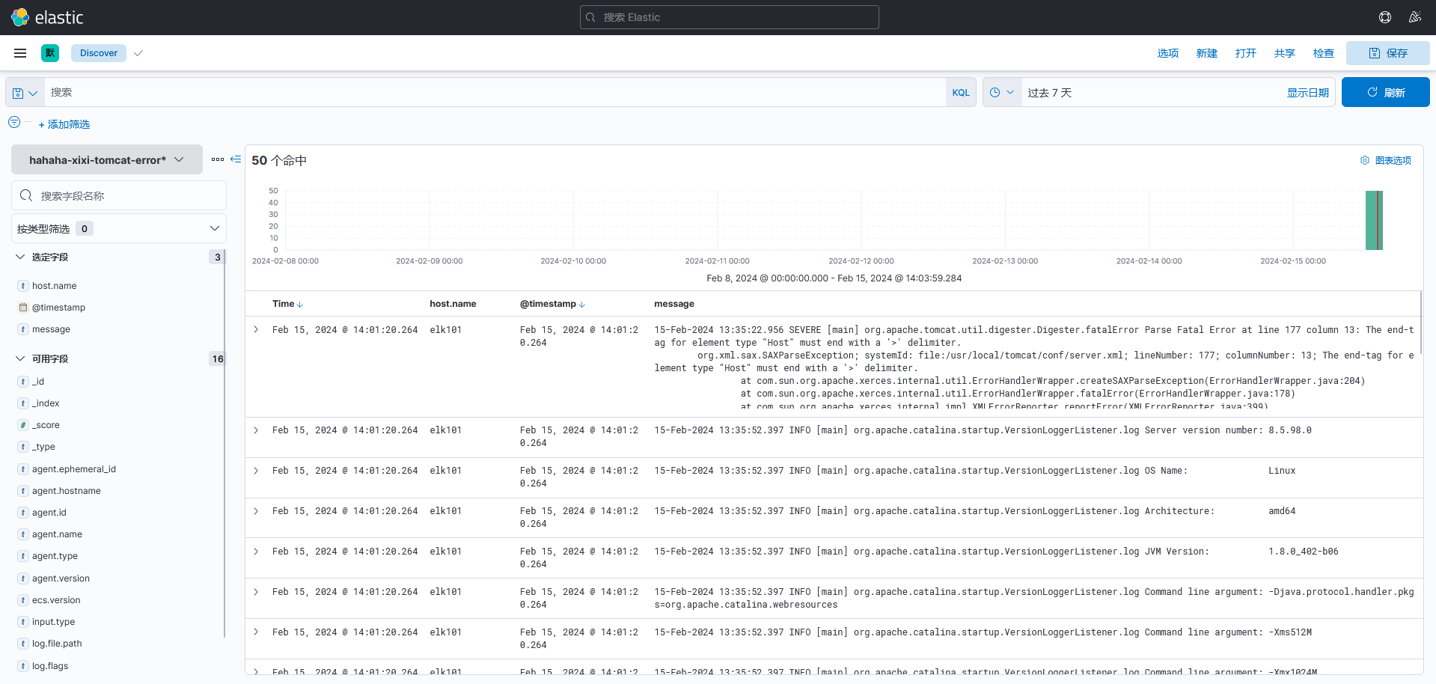Viewport: 1436px width, 684px height.
Task: Open the help menu icon
Action: 1384,17
